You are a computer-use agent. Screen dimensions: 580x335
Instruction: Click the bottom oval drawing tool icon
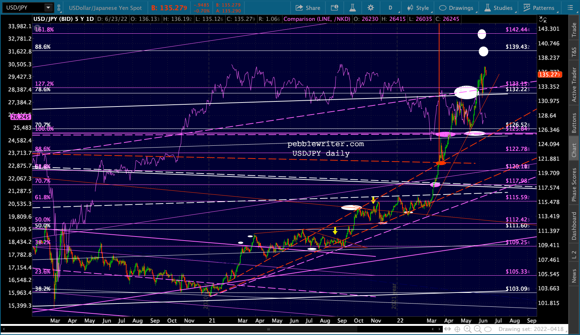pos(488,329)
